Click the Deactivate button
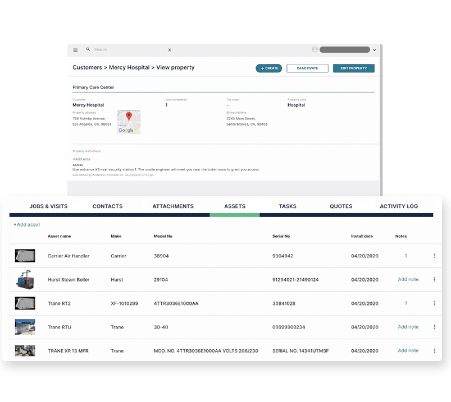This screenshot has height=402, width=451. click(307, 68)
